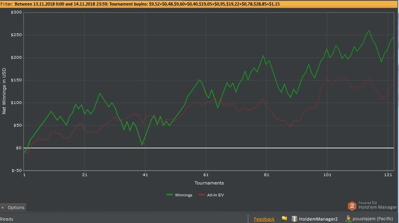Click the $0 y-axis label
The width and height of the screenshot is (399, 223).
point(19,148)
